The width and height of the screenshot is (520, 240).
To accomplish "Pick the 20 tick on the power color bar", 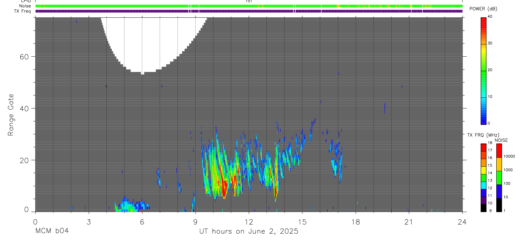I will pyautogui.click(x=490, y=70).
